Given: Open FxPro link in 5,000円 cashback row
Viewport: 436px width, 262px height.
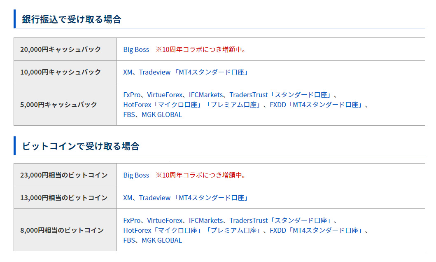Looking at the screenshot, I should (132, 95).
